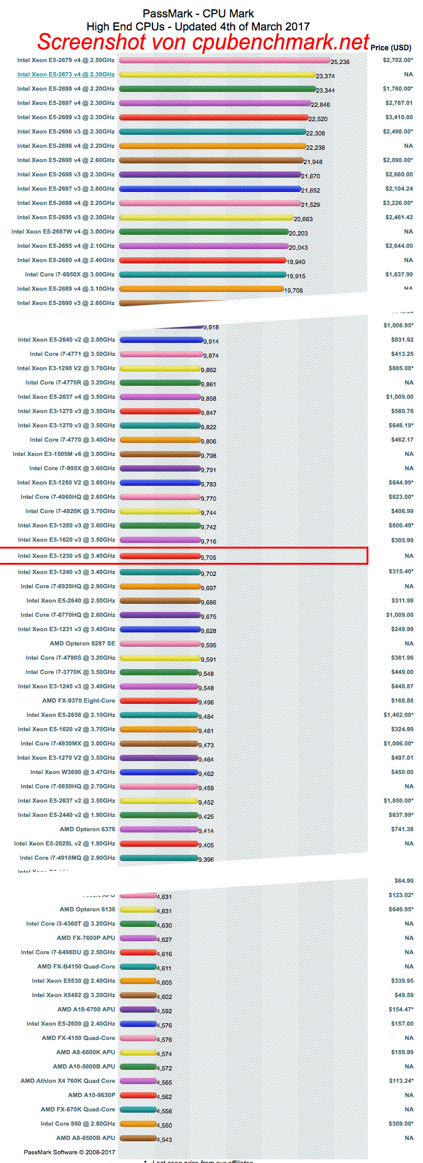This screenshot has height=1163, width=423.
Task: Click the teal bar for Core i7-6950X
Action: tap(202, 275)
